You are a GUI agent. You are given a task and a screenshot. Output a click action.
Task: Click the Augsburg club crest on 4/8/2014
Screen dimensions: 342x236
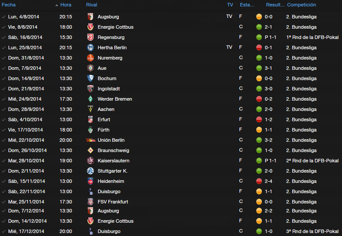[x=90, y=17]
